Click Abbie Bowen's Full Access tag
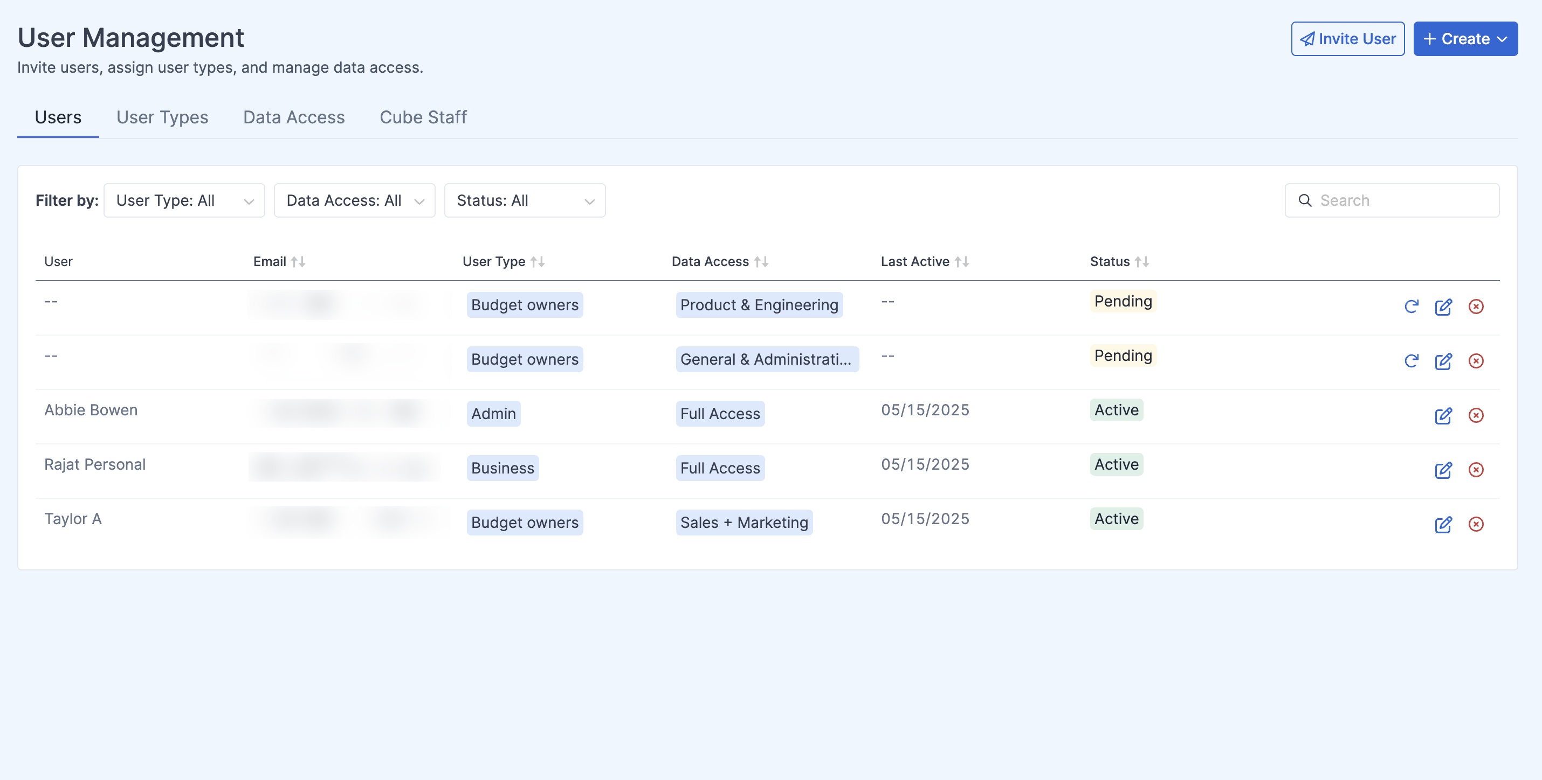Screen dimensions: 1542x780 [720, 413]
